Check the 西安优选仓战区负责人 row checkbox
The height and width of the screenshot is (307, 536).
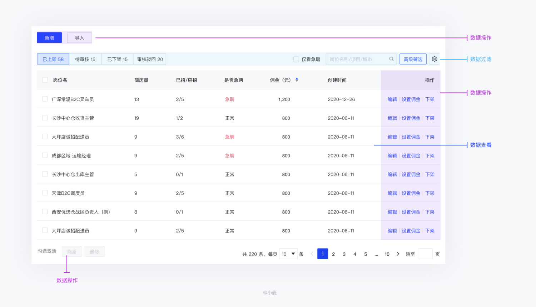pyautogui.click(x=45, y=212)
